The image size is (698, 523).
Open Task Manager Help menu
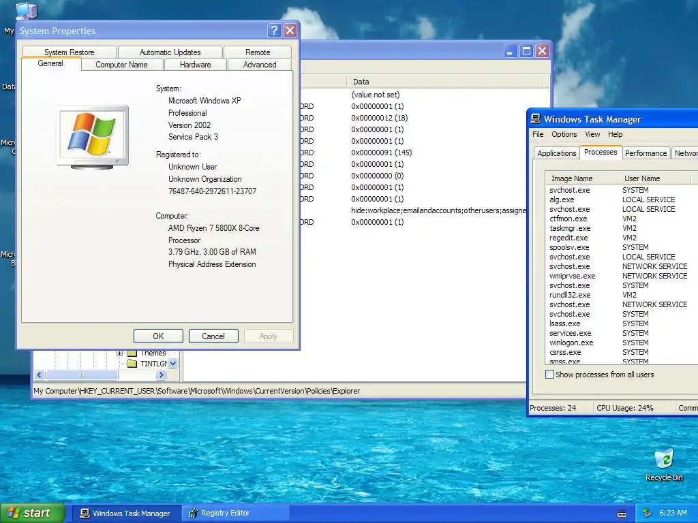616,134
